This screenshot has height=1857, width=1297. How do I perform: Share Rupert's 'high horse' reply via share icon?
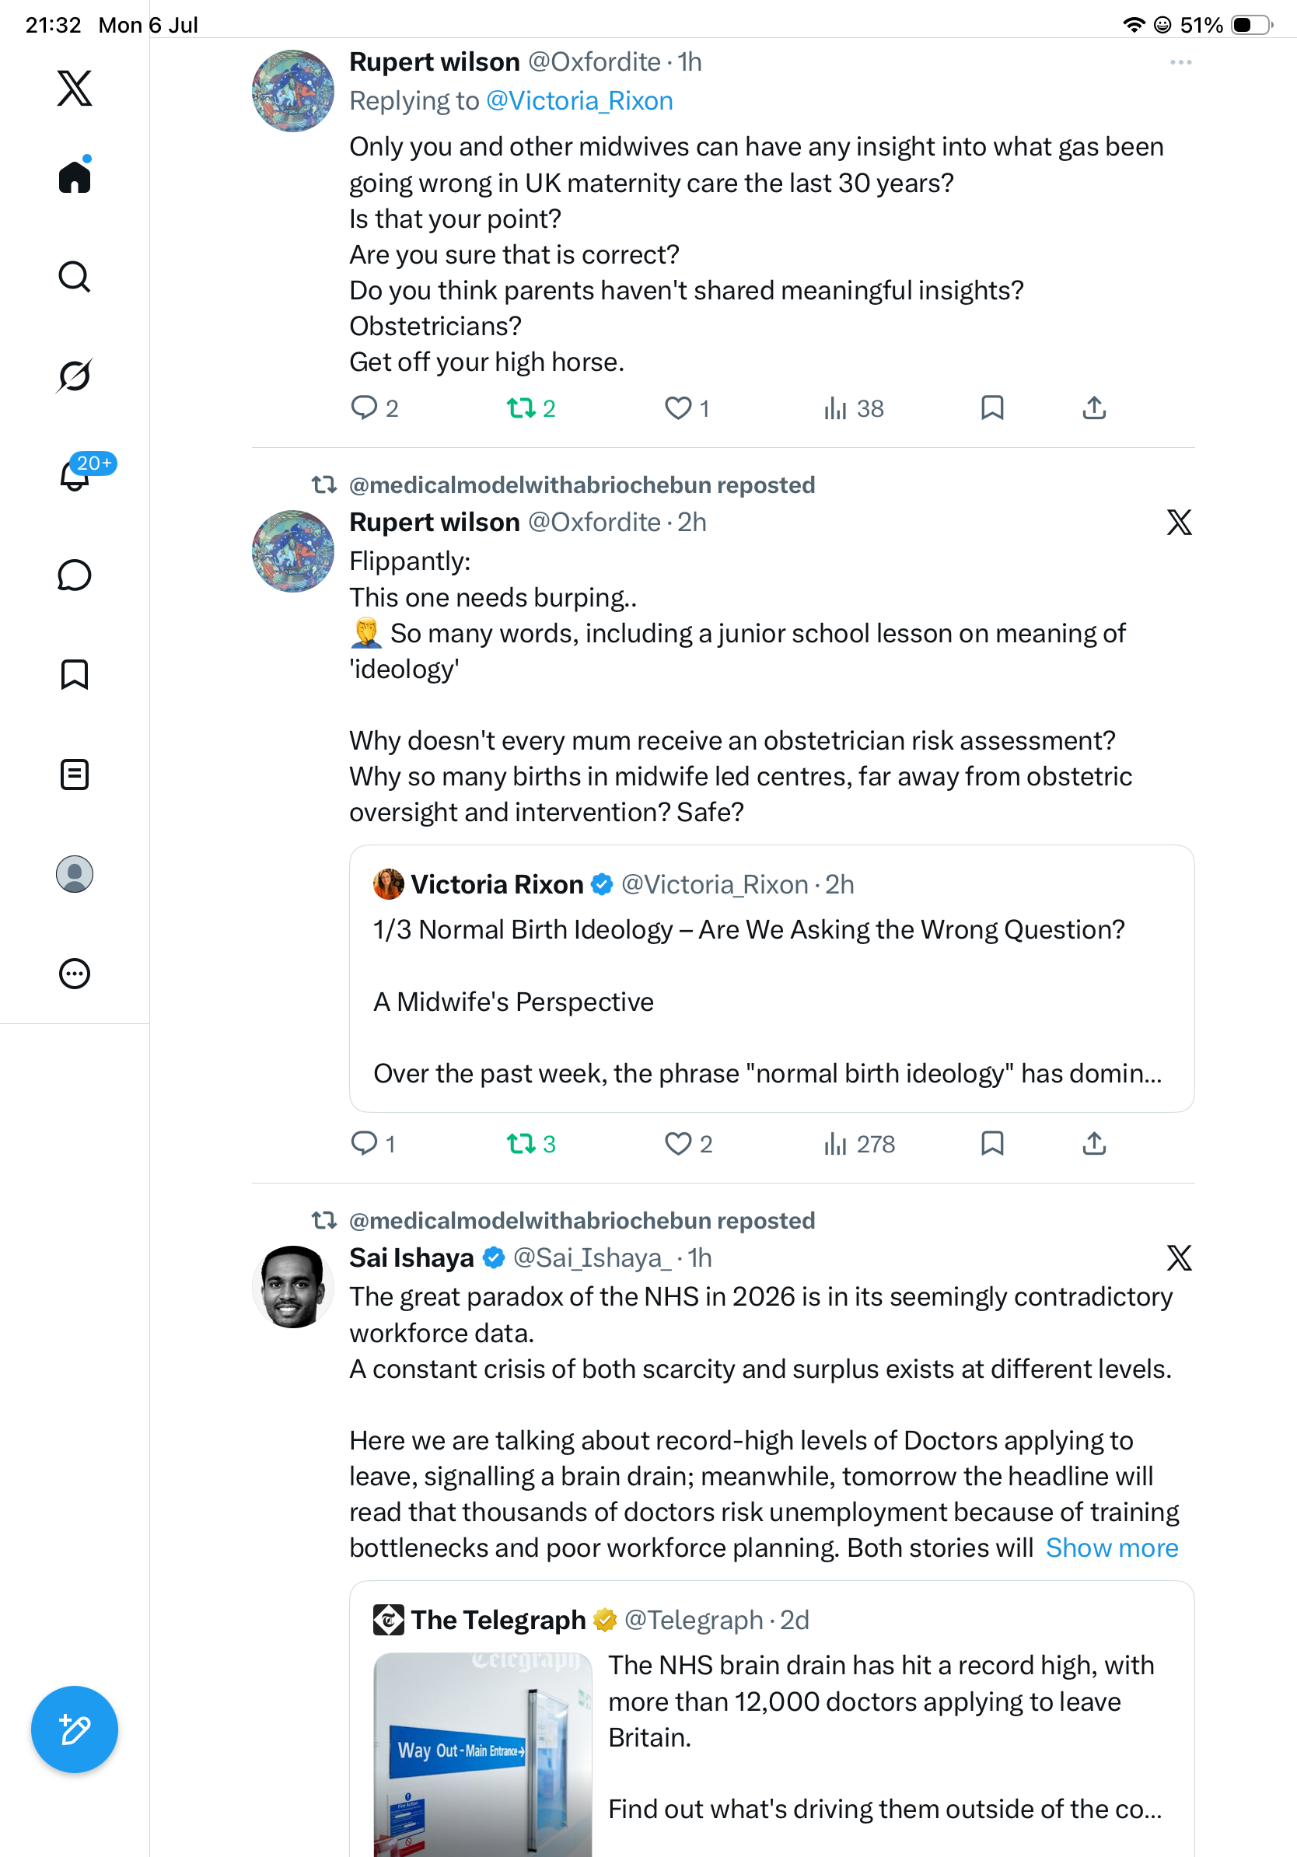click(x=1094, y=408)
